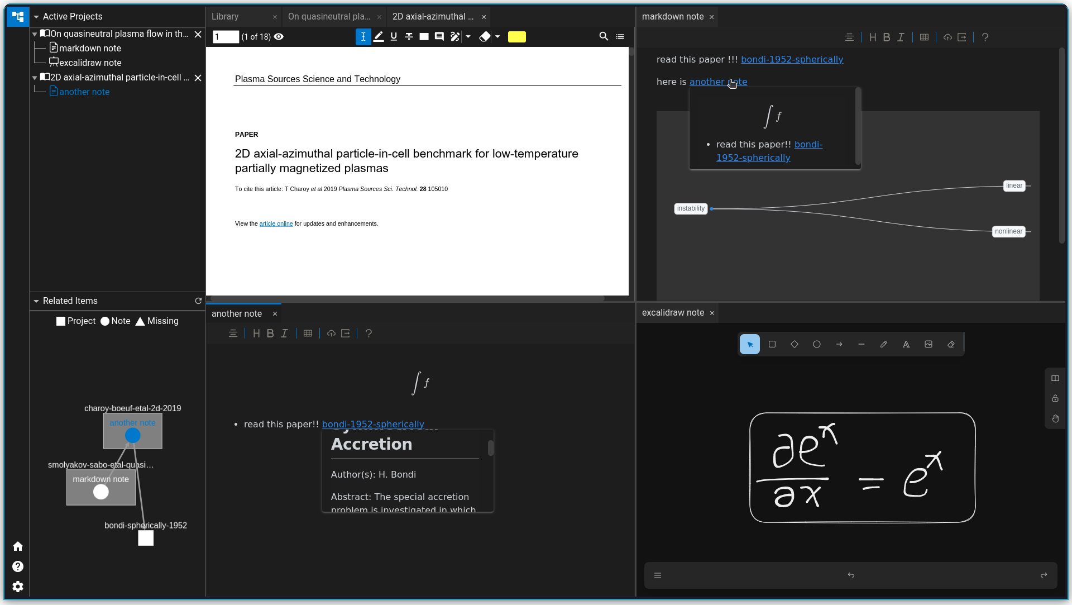
Task: Select the ellipse shape tool
Action: click(816, 344)
